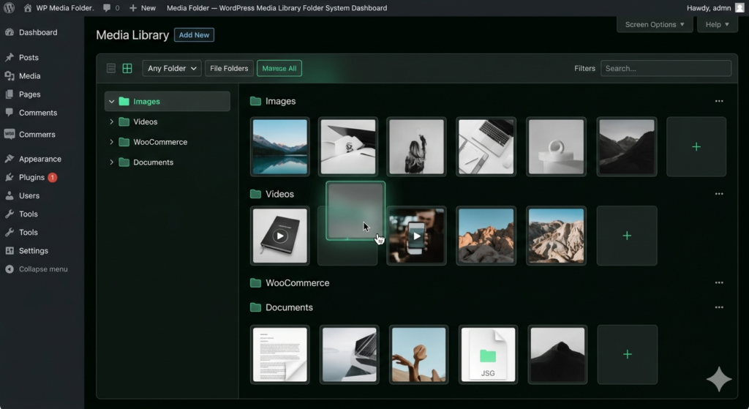Switch to grid view mode
The width and height of the screenshot is (749, 409).
click(127, 68)
